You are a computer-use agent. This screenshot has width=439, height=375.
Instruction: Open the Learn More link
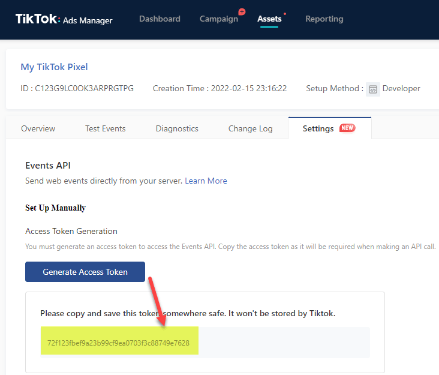pos(206,181)
